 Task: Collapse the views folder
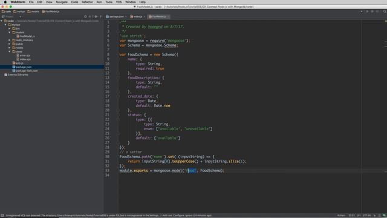point(10,51)
